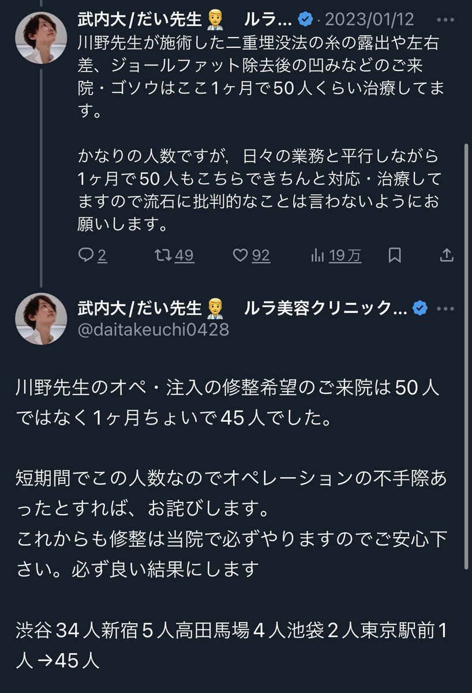Like the tweet with heart icon
The image size is (472, 693).
tap(241, 255)
